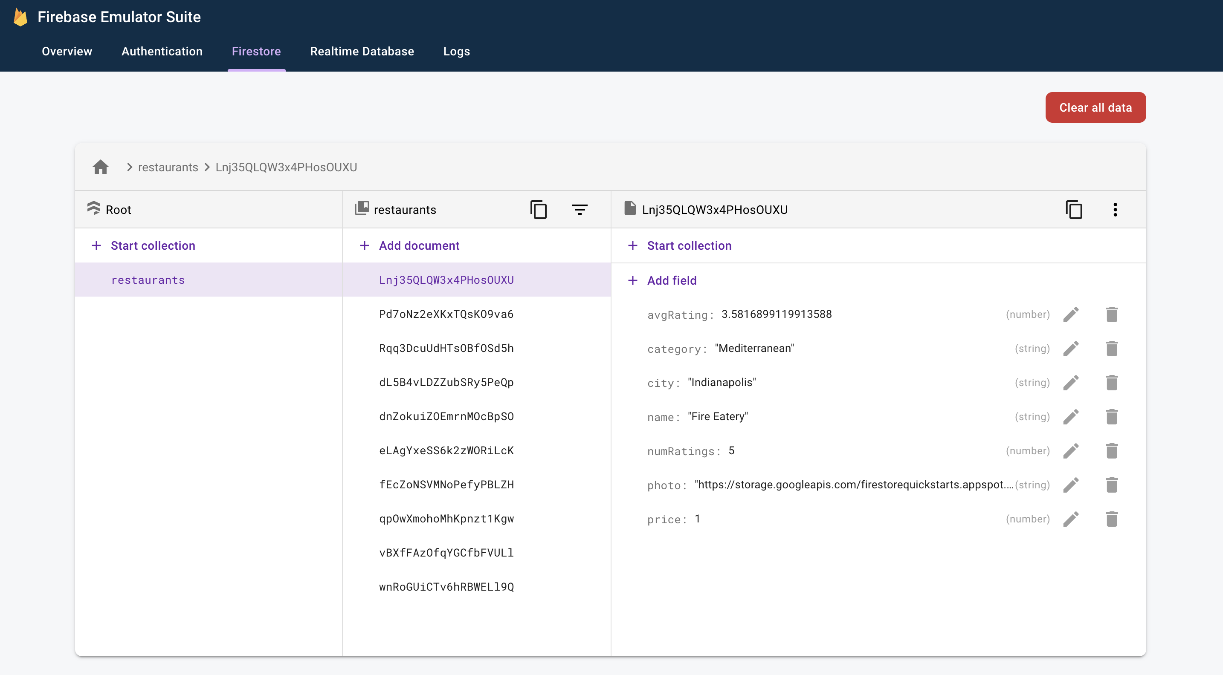Viewport: 1223px width, 675px height.
Task: Click the delete icon for city field
Action: [1112, 382]
